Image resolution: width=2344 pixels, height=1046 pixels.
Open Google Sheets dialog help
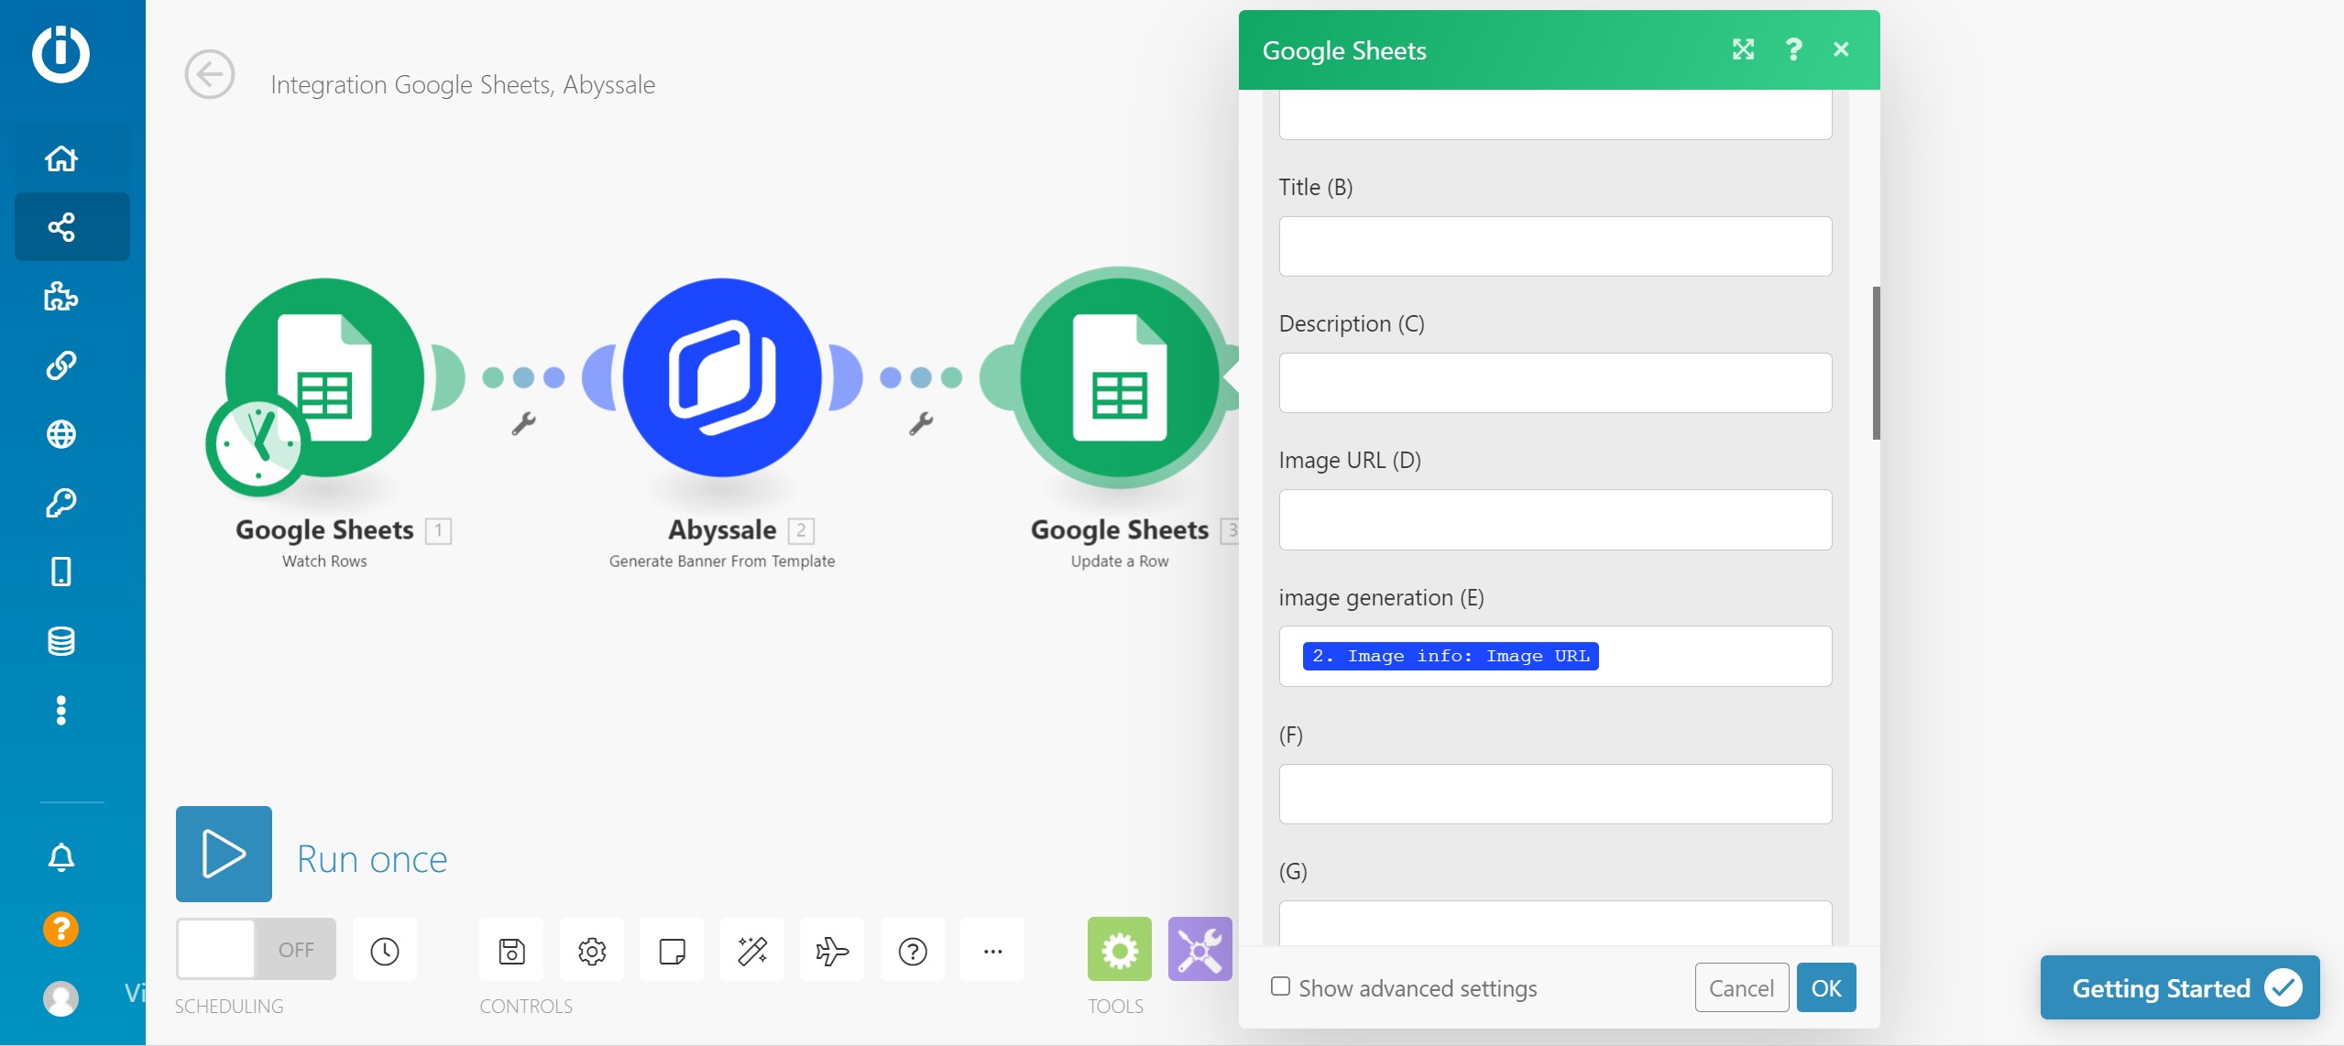(x=1793, y=49)
